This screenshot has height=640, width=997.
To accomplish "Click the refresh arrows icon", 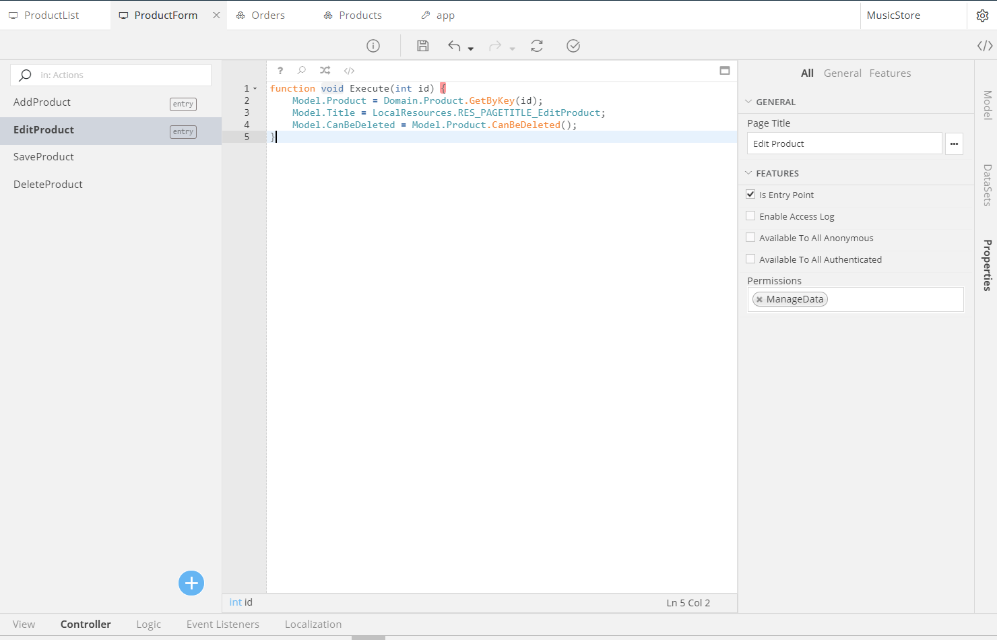I will point(537,46).
